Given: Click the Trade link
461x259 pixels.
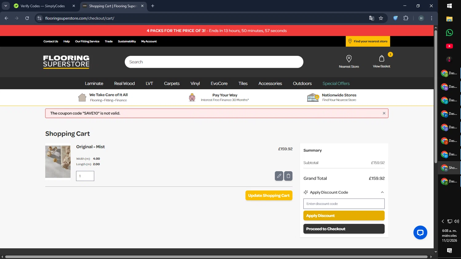Looking at the screenshot, I should (109, 41).
